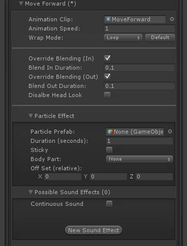Uncheck Override Blending (Out)

click(107, 77)
